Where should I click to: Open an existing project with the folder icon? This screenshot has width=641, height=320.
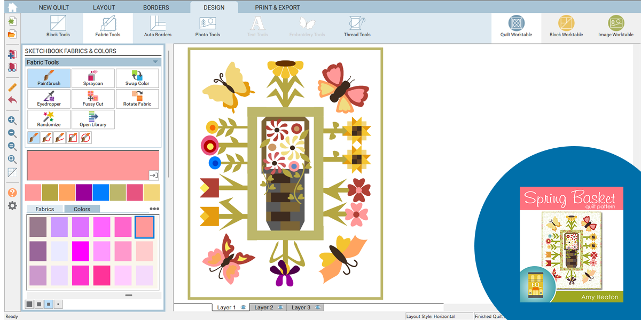[x=12, y=34]
